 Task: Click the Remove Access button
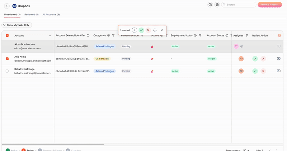pyautogui.click(x=270, y=5)
